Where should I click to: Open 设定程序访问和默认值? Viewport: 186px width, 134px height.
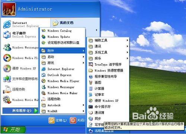62,43
